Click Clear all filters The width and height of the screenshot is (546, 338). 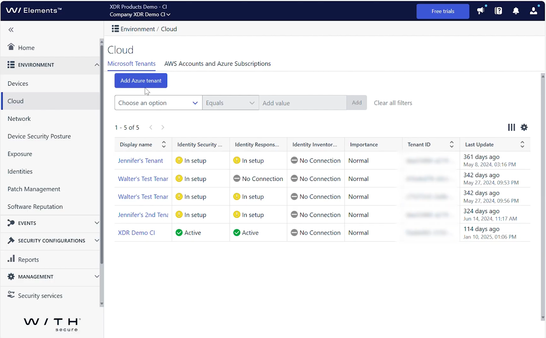(x=393, y=103)
